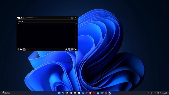
Task: Open taskbar Search magnifier
Action: click(63, 93)
